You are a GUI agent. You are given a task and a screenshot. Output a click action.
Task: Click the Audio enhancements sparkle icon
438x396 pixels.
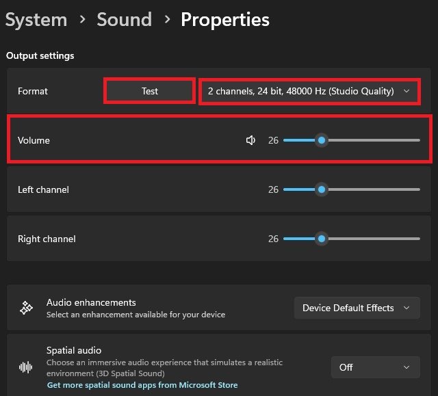[x=27, y=308]
